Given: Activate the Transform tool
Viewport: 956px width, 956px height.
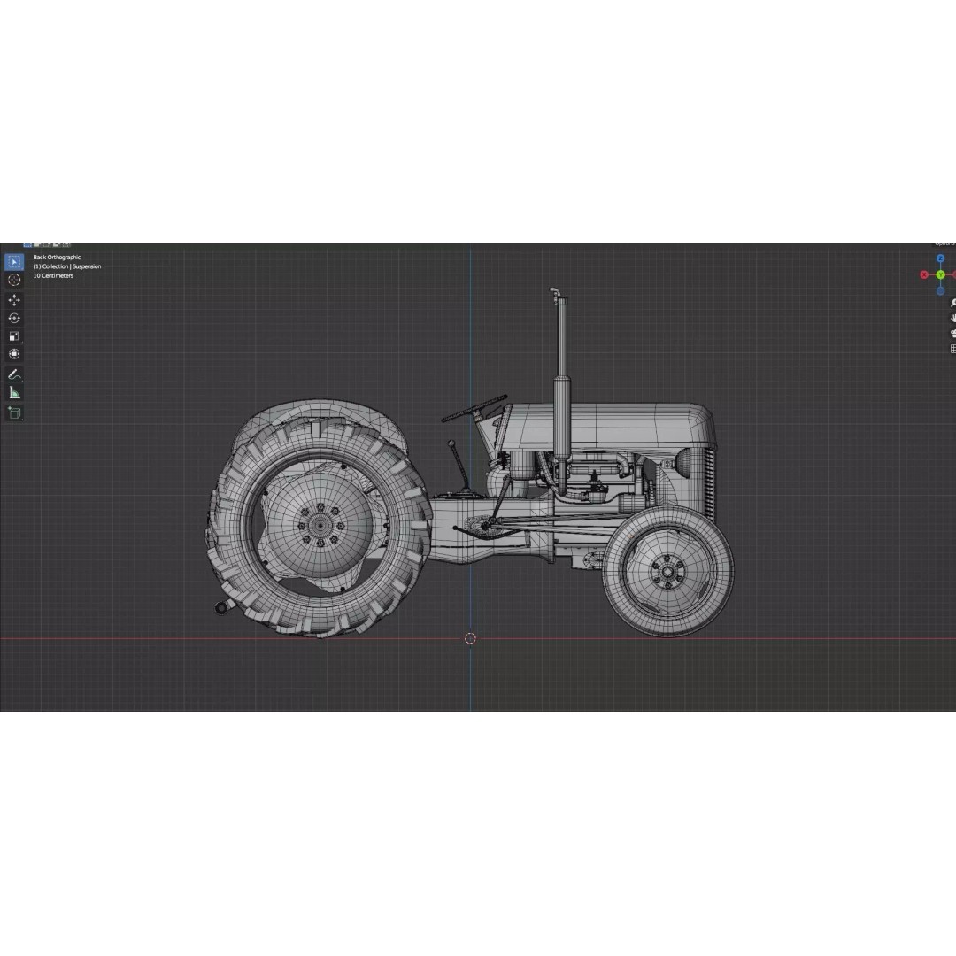Looking at the screenshot, I should [x=14, y=353].
